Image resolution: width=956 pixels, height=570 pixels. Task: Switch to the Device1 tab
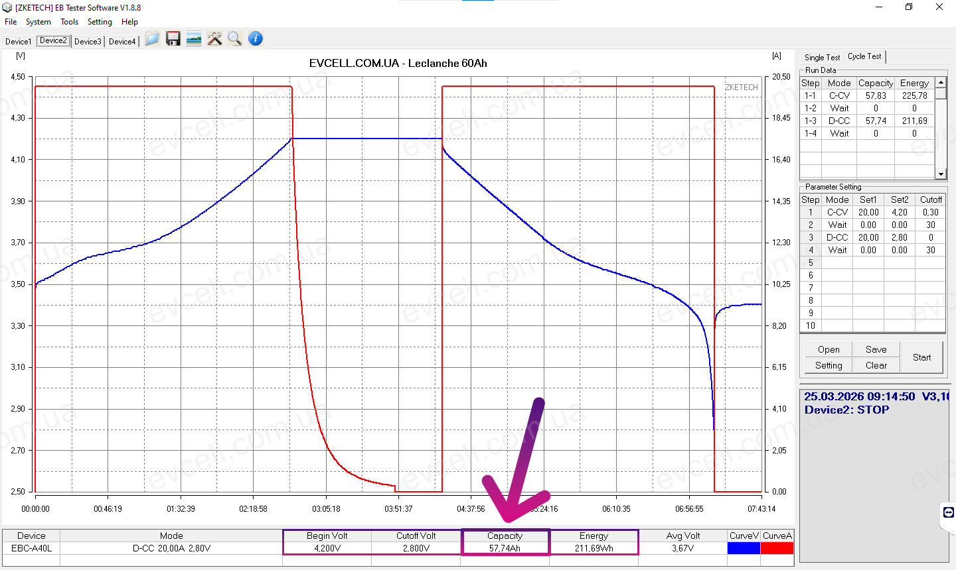(x=18, y=41)
